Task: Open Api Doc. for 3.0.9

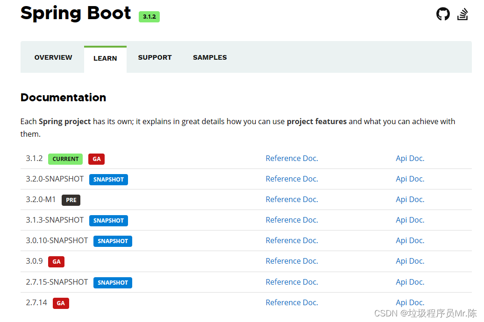Action: tap(410, 261)
